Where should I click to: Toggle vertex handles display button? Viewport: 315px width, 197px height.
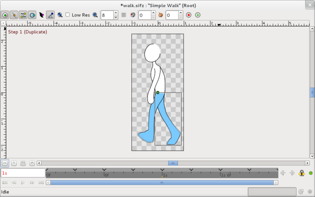14,15
